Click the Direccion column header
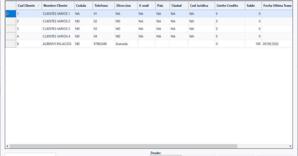 tap(126, 6)
